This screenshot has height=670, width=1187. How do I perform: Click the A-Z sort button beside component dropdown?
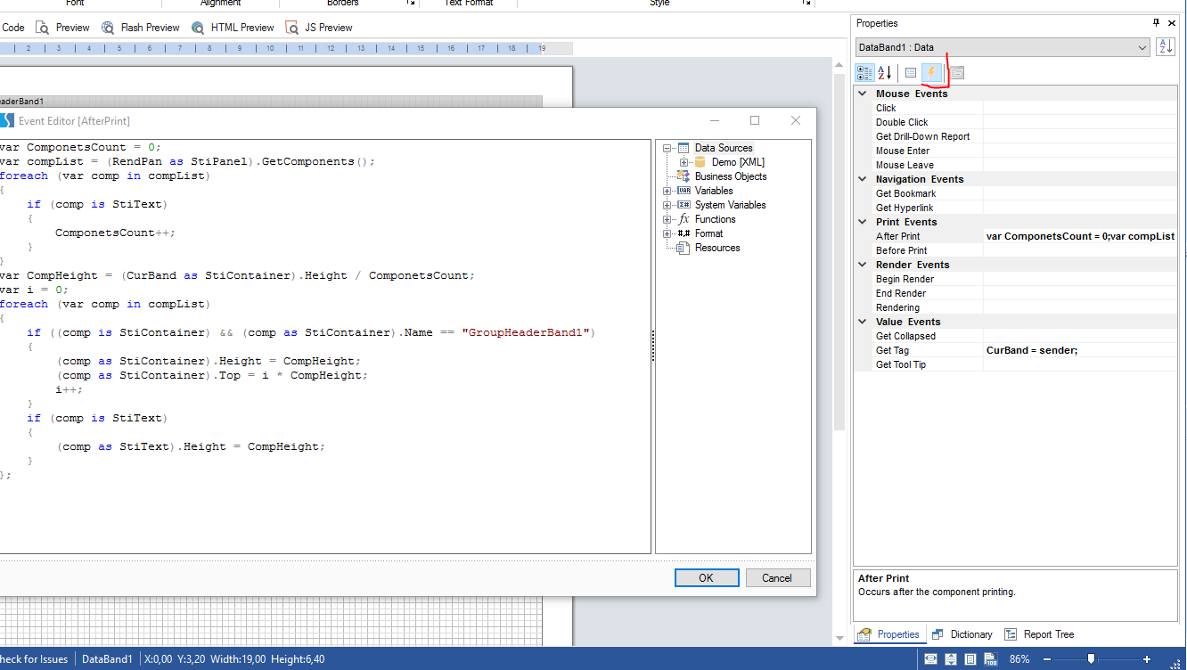pyautogui.click(x=1166, y=47)
